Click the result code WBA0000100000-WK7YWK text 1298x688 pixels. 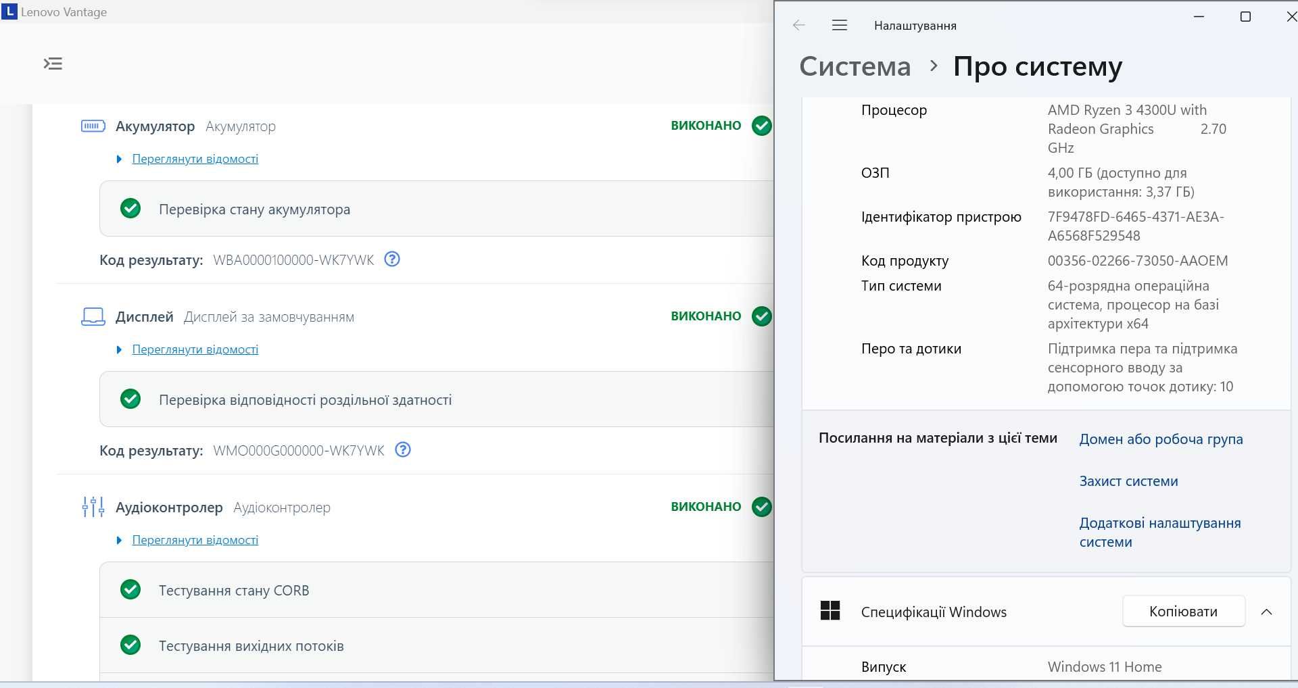click(x=293, y=260)
